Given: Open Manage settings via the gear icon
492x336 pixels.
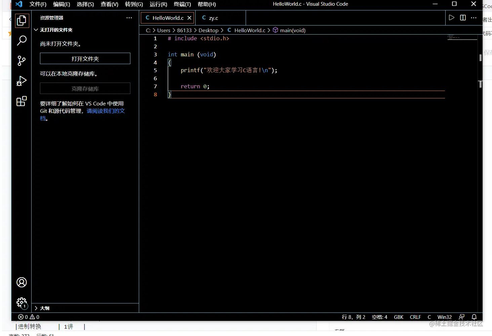Looking at the screenshot, I should click(x=22, y=302).
